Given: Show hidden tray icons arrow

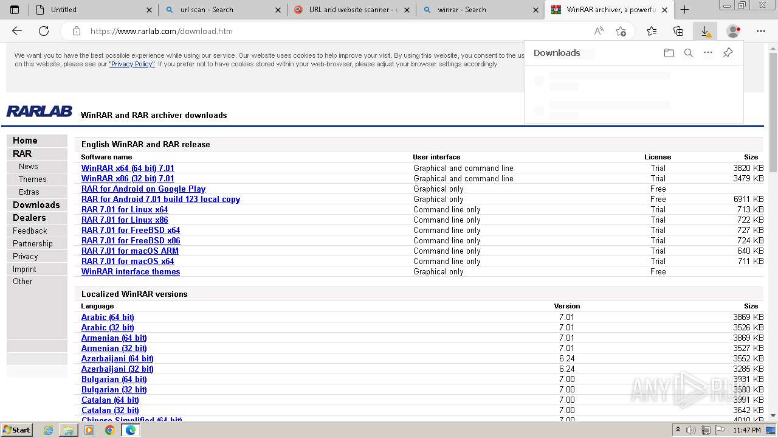Looking at the screenshot, I should pyautogui.click(x=678, y=430).
